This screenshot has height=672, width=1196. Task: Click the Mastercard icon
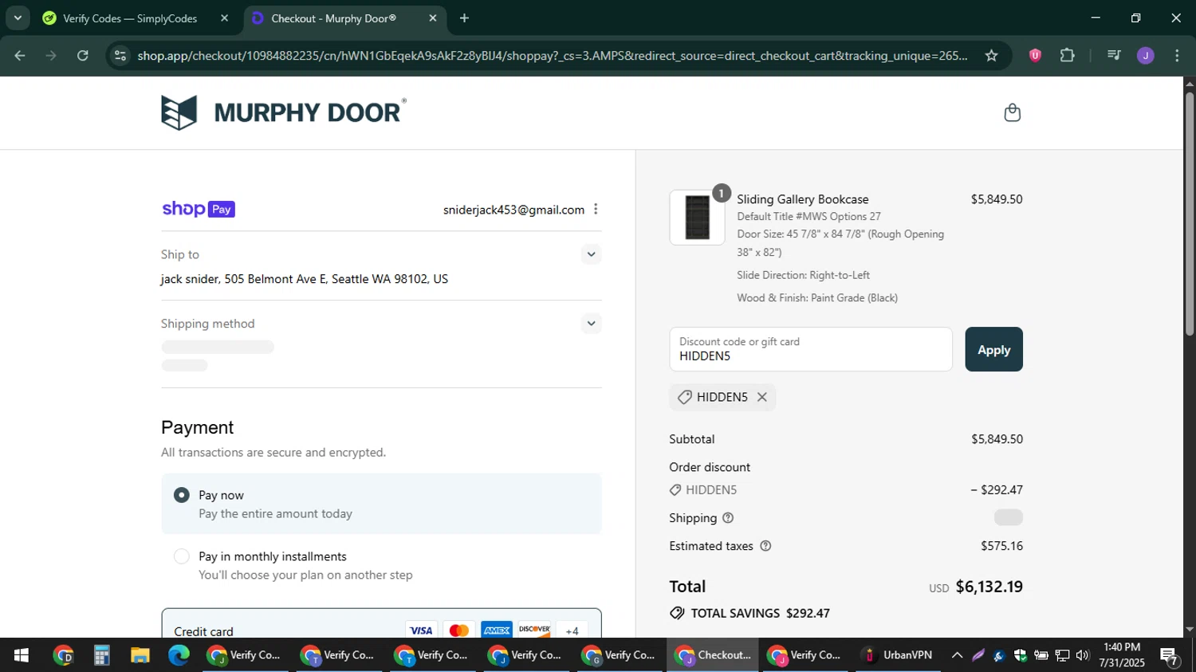[458, 631]
